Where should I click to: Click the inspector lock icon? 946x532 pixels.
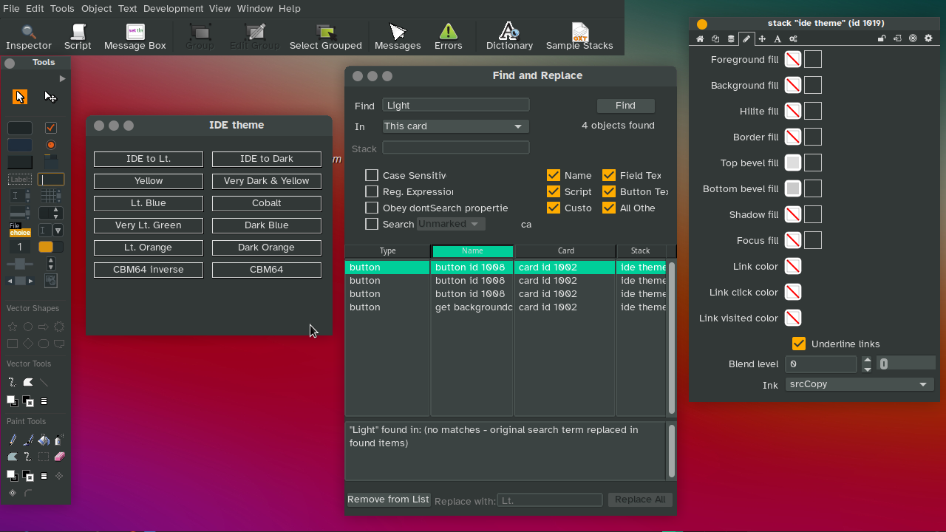click(882, 38)
